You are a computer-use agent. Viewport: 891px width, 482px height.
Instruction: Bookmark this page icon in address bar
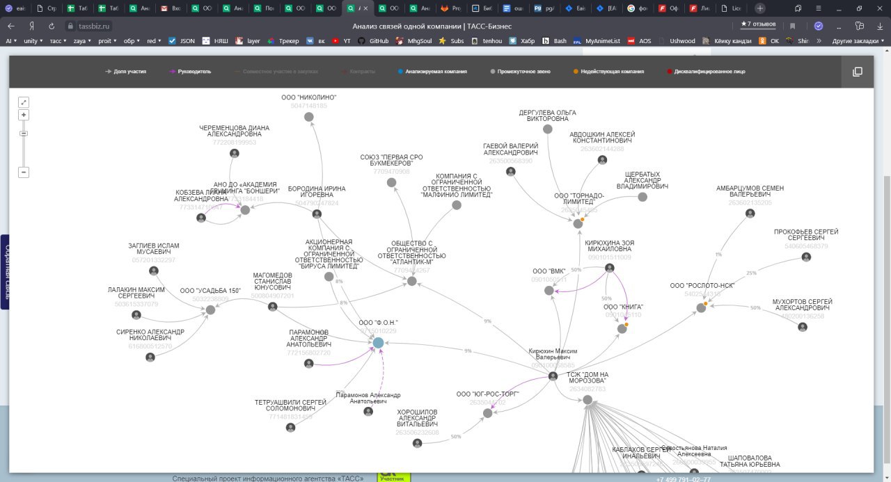point(792,26)
